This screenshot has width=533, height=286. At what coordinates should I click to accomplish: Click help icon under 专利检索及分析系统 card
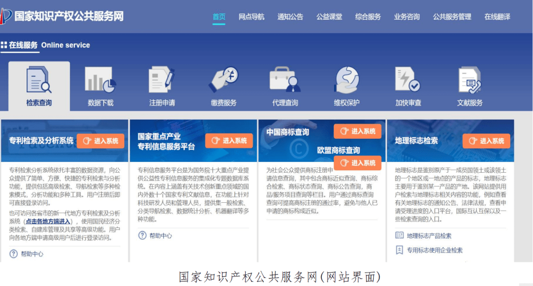coord(13,254)
